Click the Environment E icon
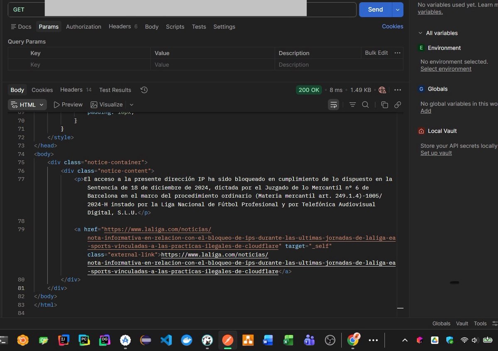 (421, 48)
